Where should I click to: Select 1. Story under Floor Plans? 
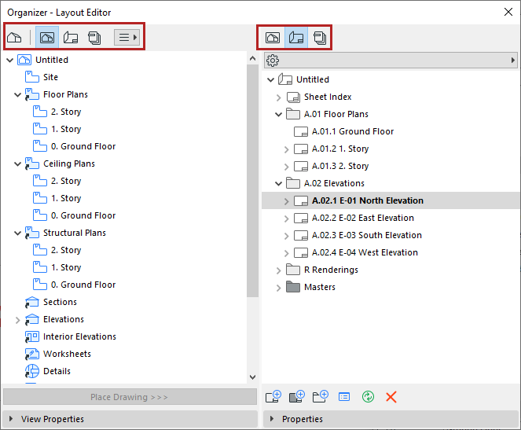coord(66,129)
